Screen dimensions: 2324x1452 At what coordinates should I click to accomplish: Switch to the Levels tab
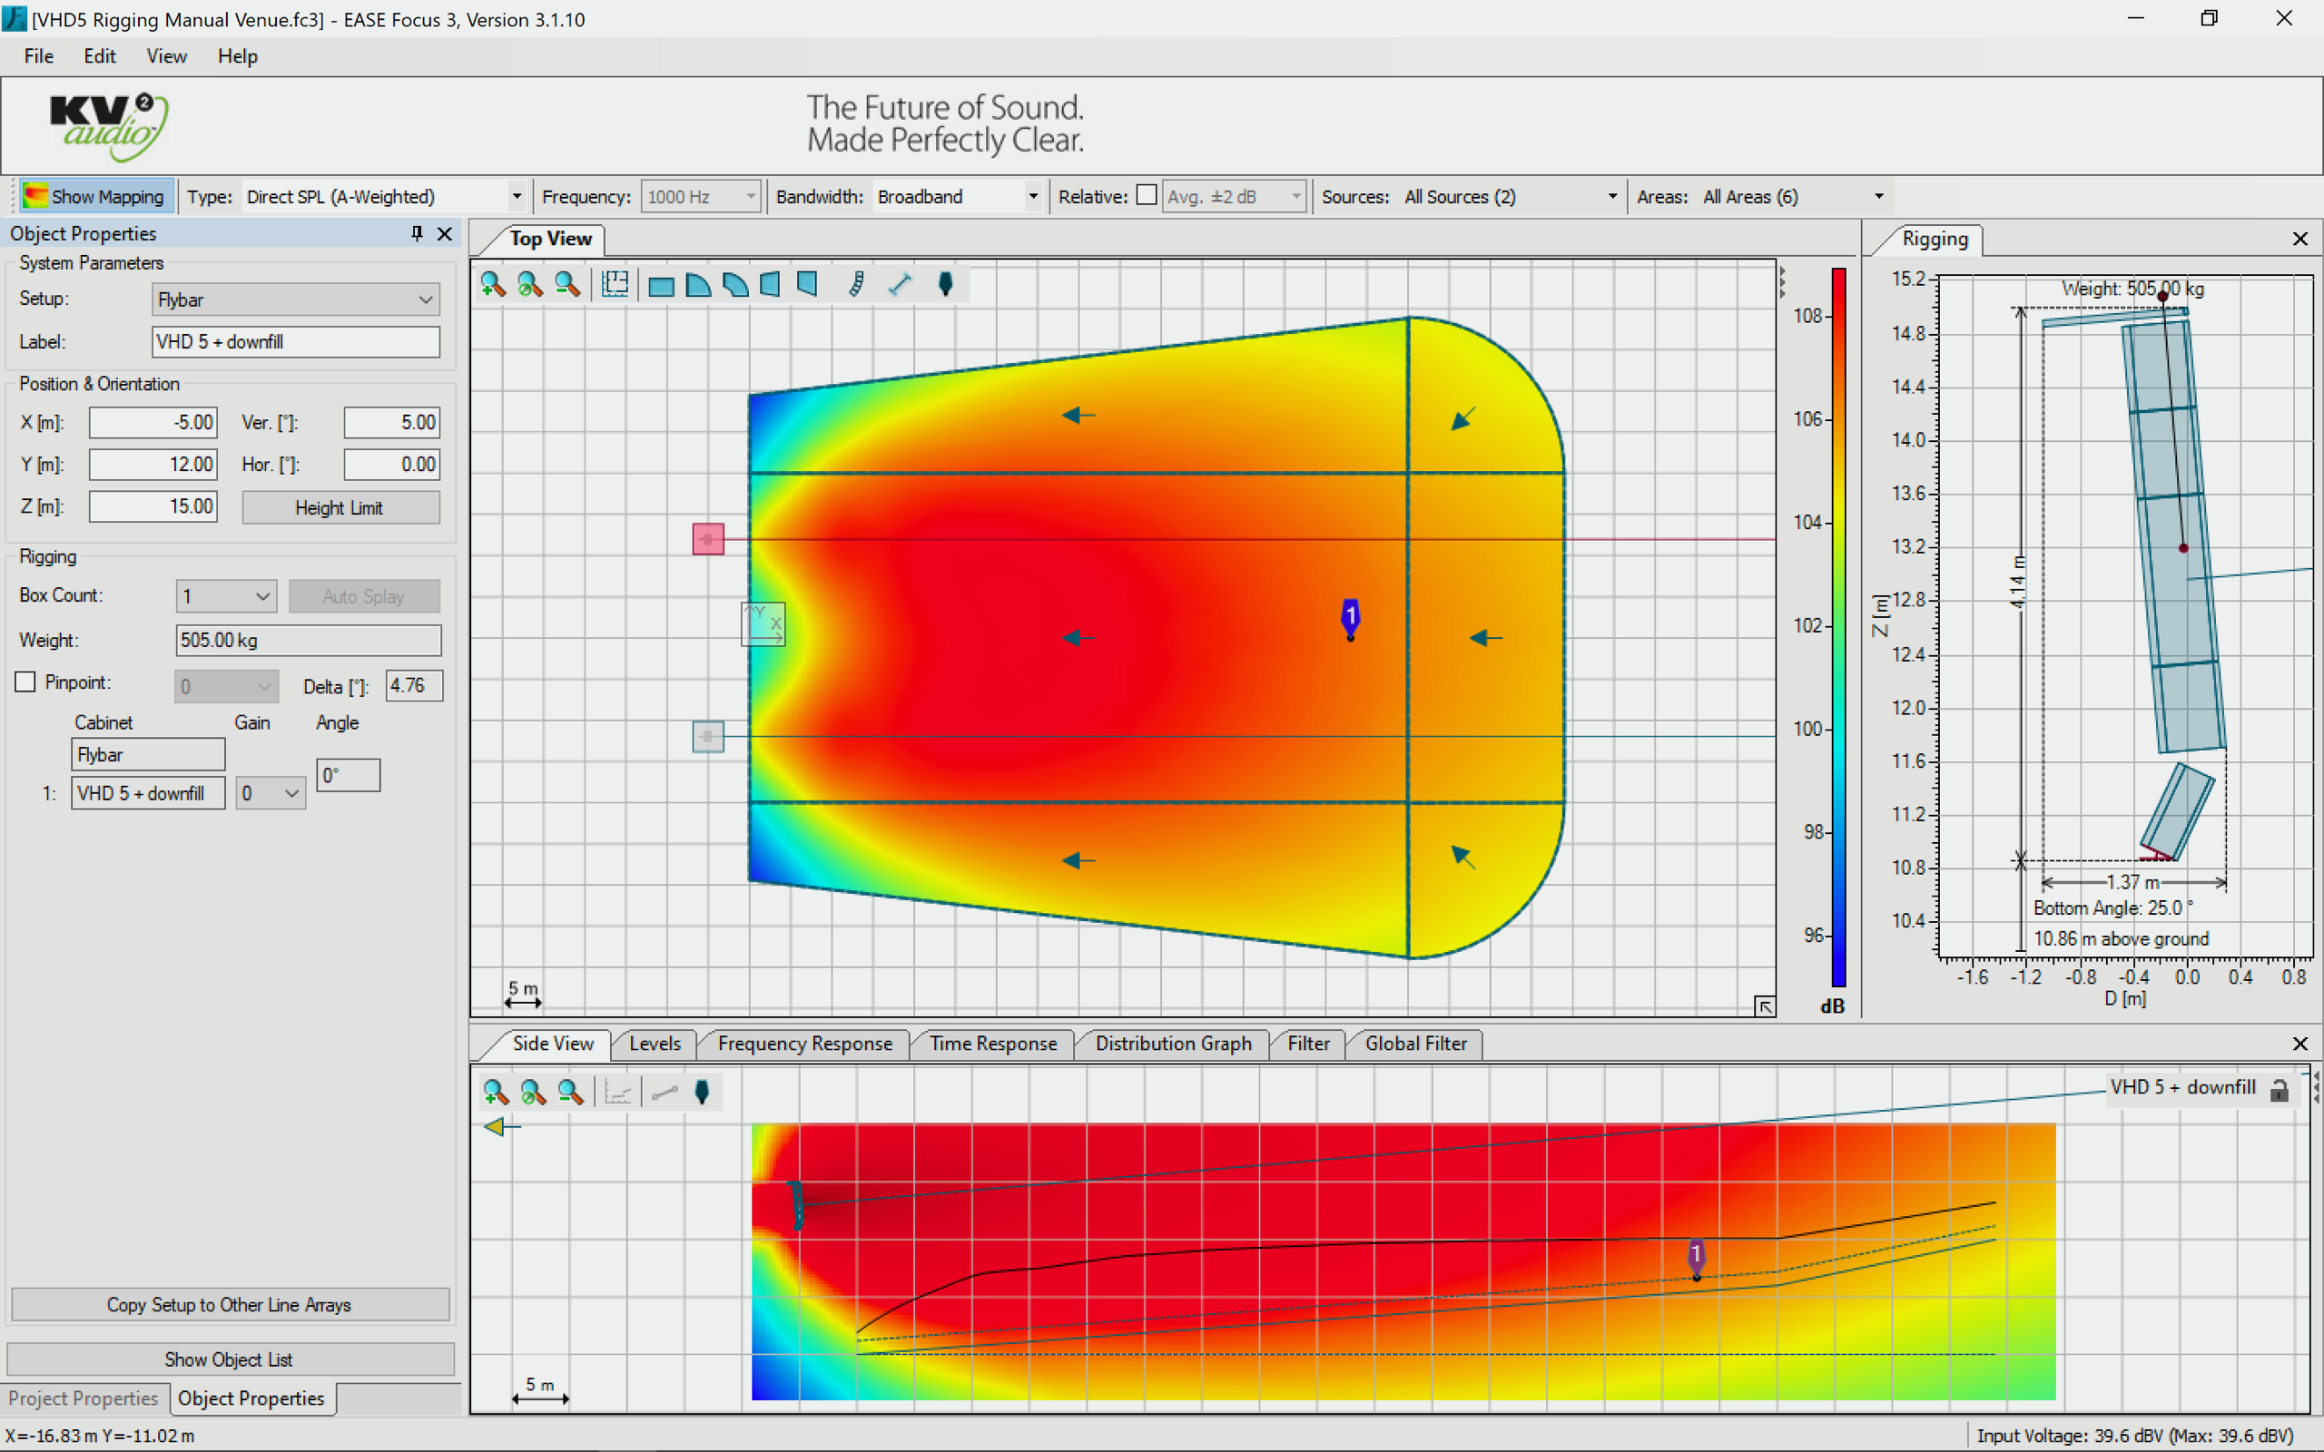pyautogui.click(x=655, y=1044)
